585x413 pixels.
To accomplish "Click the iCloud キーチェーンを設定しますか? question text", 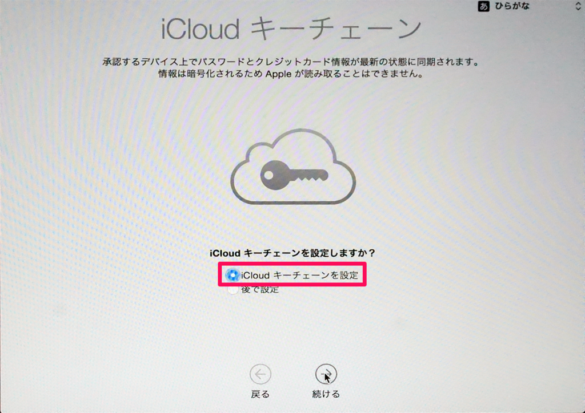I will tap(292, 253).
